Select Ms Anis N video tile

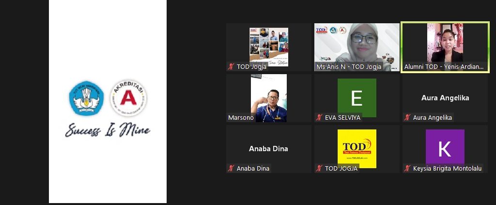pyautogui.click(x=357, y=47)
